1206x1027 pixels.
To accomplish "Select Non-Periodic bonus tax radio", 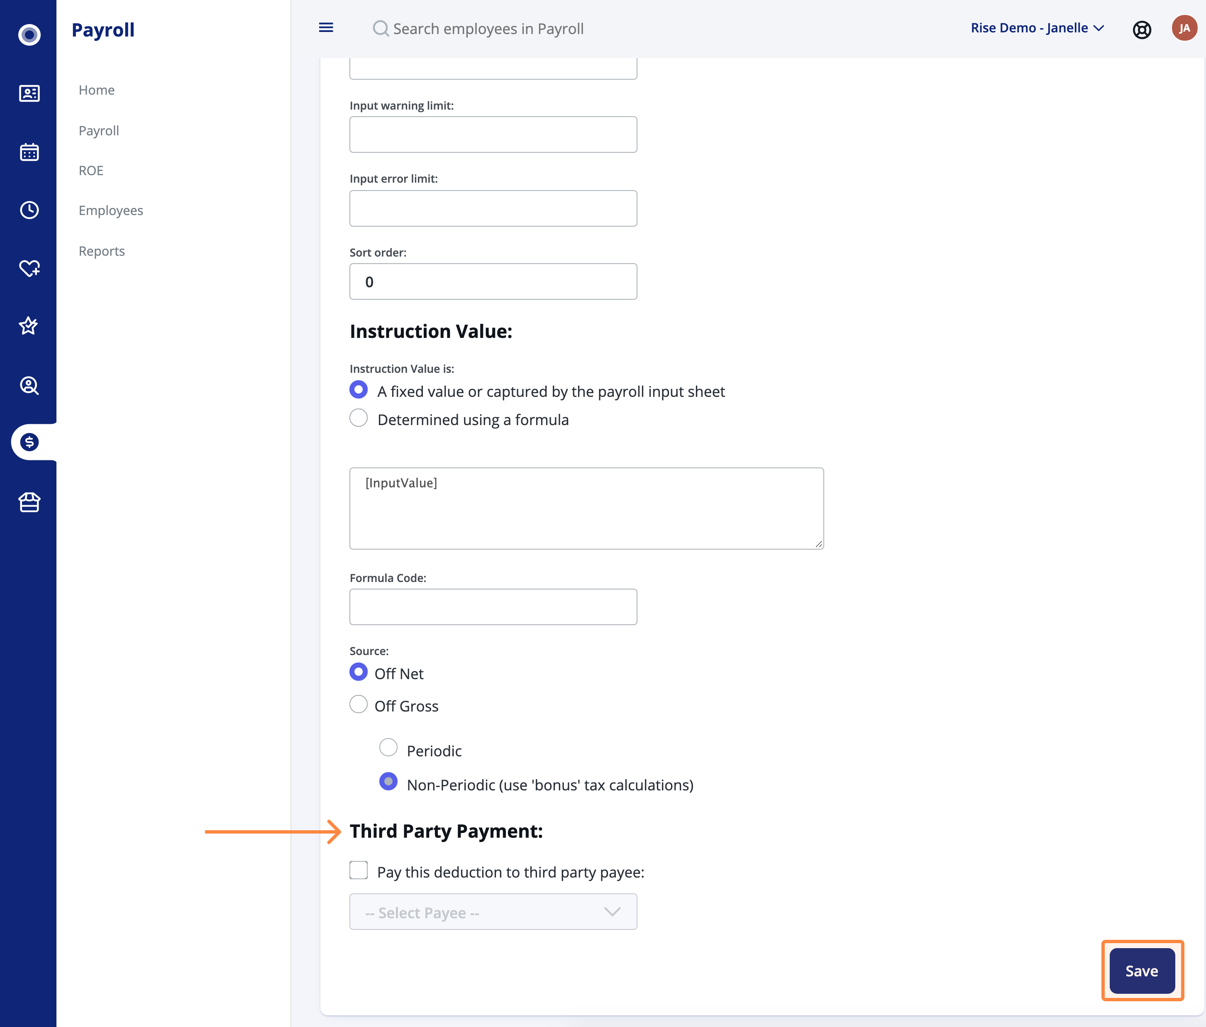I will [x=388, y=781].
